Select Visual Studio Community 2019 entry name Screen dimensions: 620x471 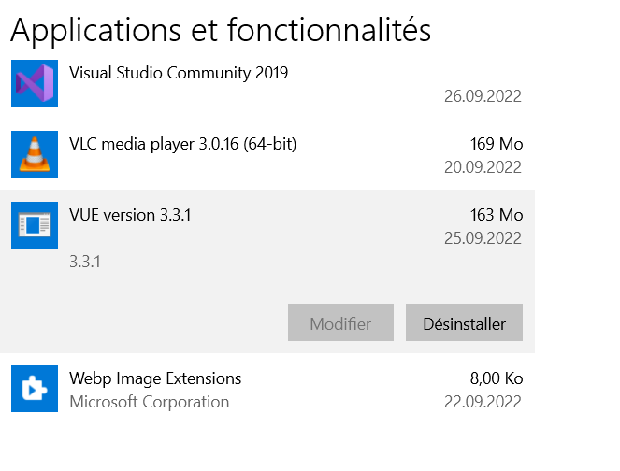pyautogui.click(x=179, y=73)
